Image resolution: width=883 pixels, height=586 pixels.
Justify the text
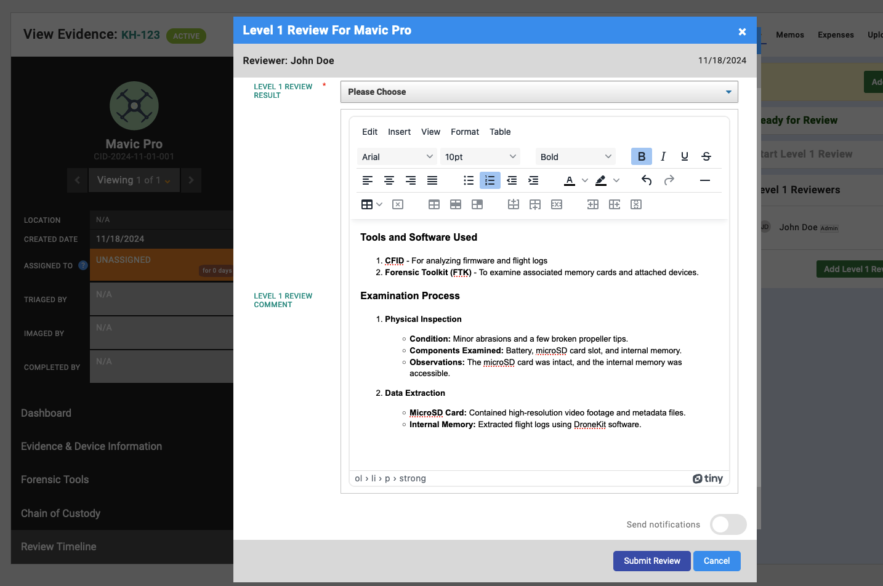tap(432, 180)
